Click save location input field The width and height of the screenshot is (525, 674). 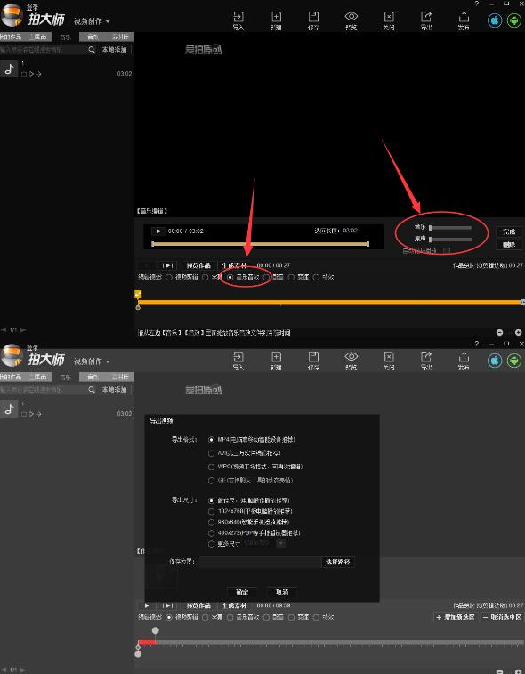pos(261,562)
